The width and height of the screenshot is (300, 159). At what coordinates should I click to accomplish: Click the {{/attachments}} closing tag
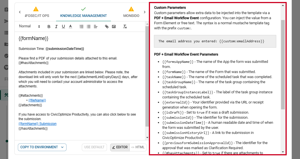(30, 105)
